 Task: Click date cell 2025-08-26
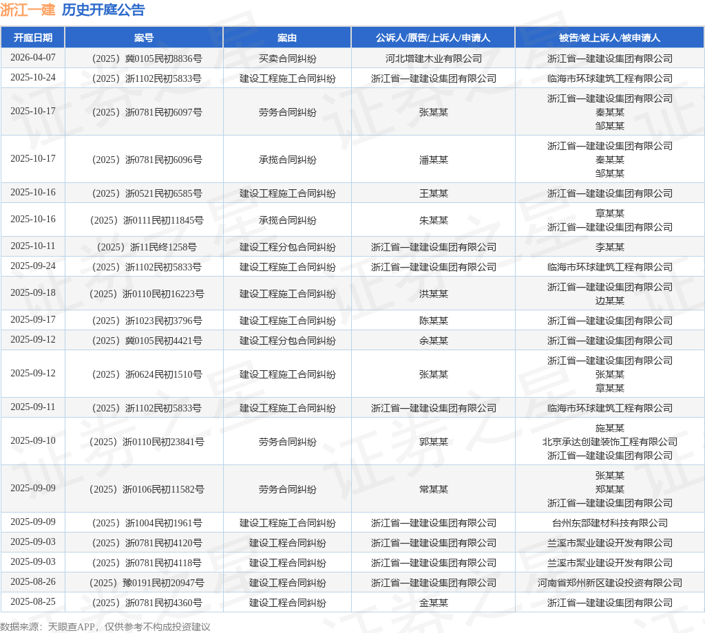[x=33, y=582]
